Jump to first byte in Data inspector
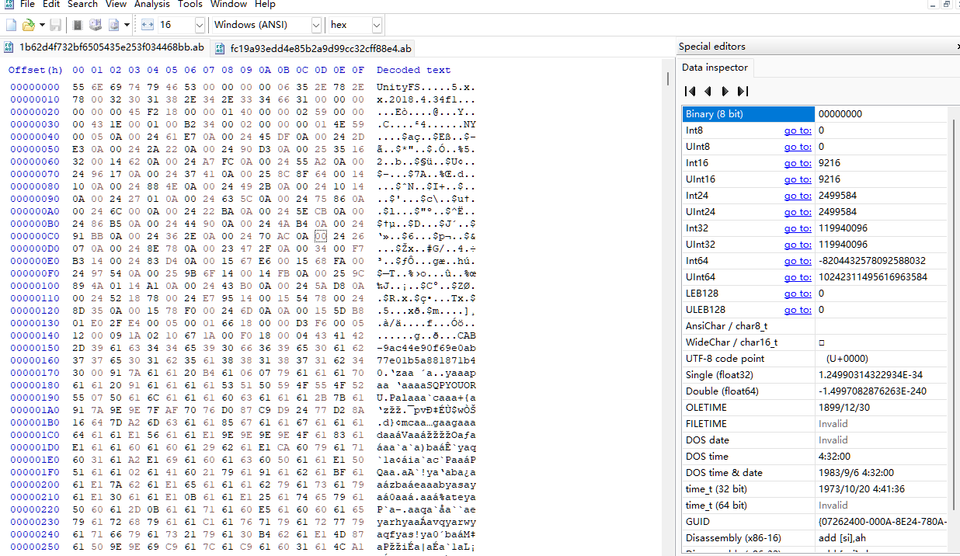The image size is (960, 556). point(690,91)
